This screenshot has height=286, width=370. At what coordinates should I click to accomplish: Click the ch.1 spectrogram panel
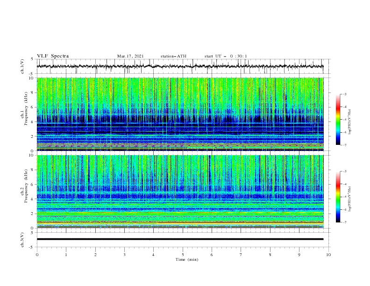[x=180, y=114]
